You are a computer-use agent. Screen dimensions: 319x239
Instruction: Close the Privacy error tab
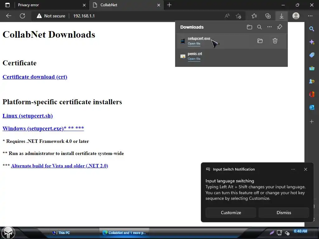pyautogui.click(x=84, y=5)
